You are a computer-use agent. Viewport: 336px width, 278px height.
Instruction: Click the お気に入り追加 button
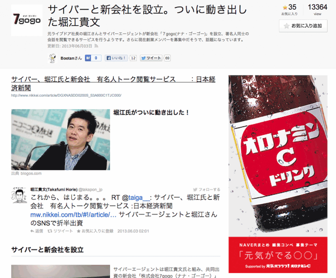(304, 26)
